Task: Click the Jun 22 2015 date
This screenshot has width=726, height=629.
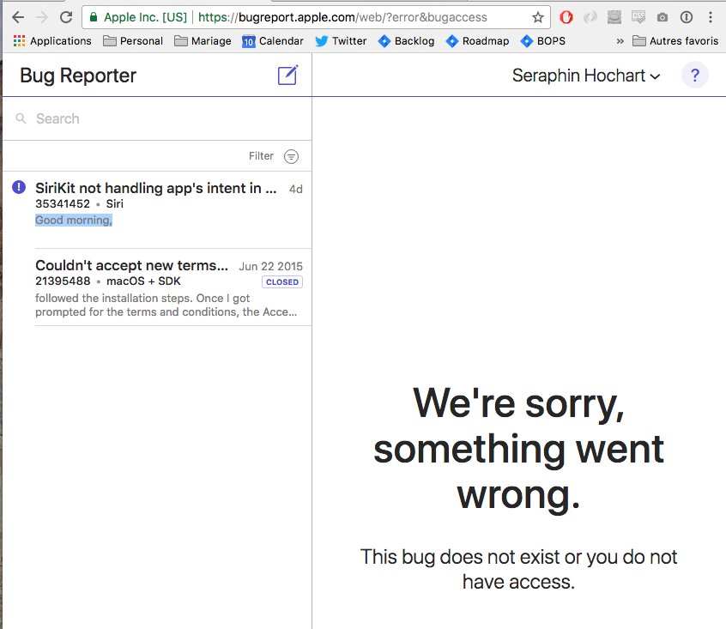Action: tap(270, 266)
